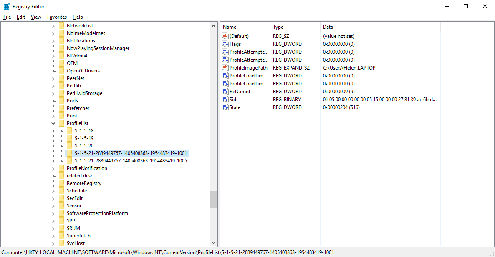Select the SID key ending in -1001
The image size is (495, 257).
[x=131, y=153]
